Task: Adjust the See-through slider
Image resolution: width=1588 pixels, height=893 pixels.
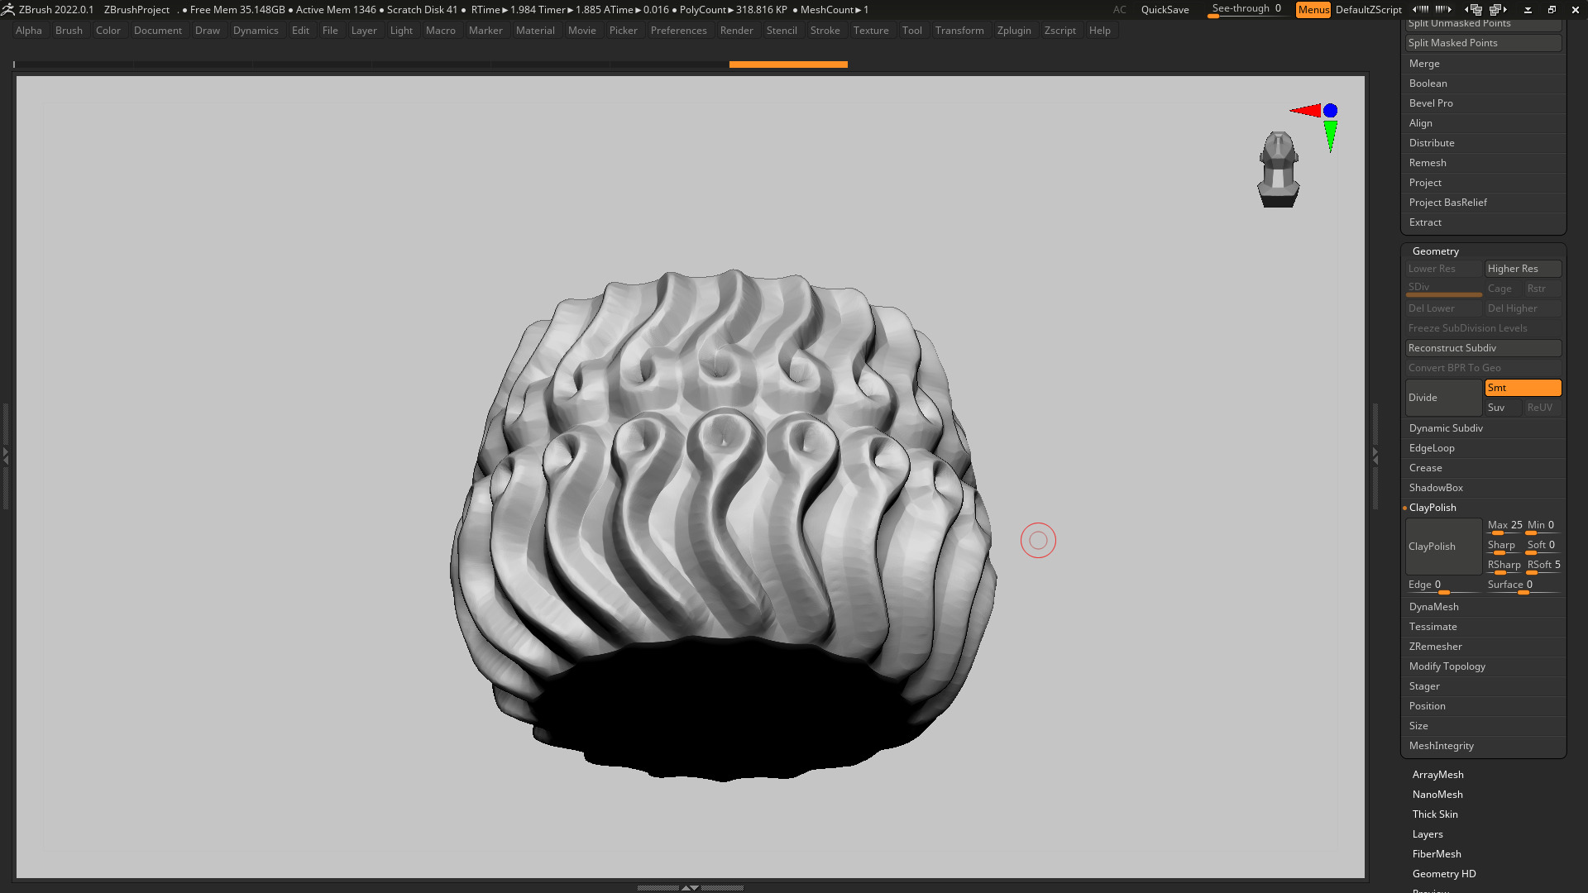Action: pos(1246,9)
